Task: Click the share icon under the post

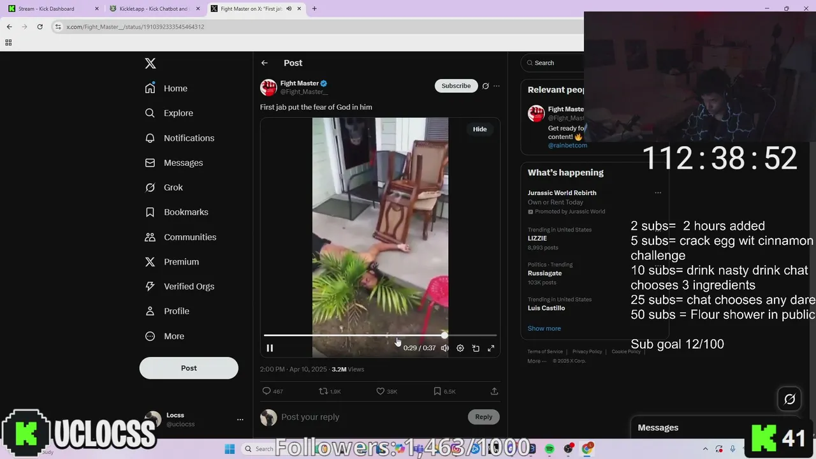Action: tap(494, 391)
